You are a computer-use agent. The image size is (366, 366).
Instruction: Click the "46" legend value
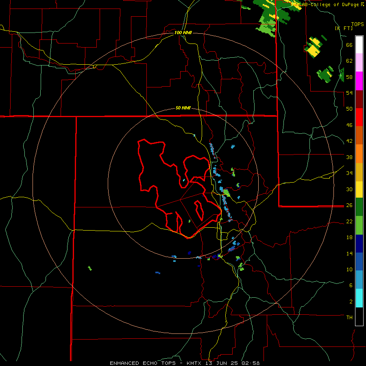[x=349, y=125]
